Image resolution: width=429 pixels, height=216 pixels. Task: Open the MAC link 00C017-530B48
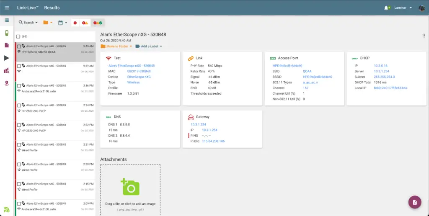click(139, 71)
